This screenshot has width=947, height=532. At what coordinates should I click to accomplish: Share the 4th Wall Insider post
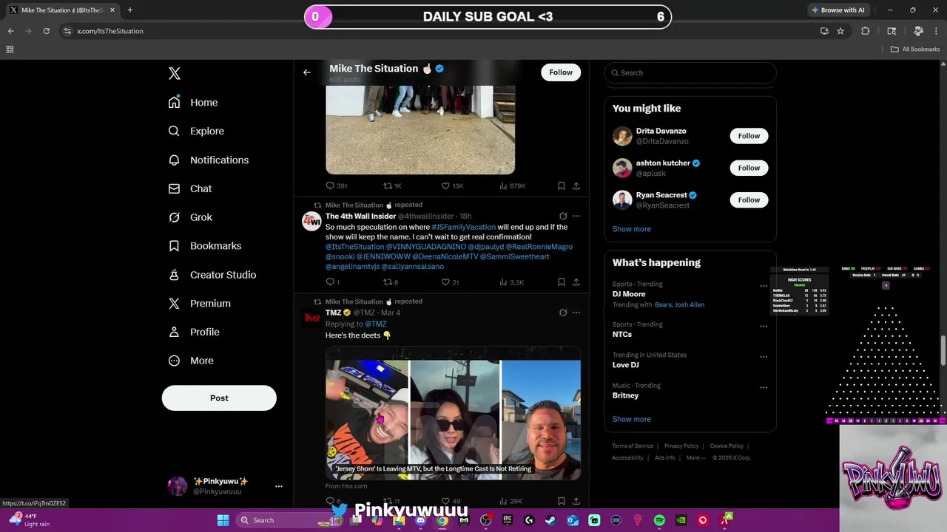coord(576,282)
